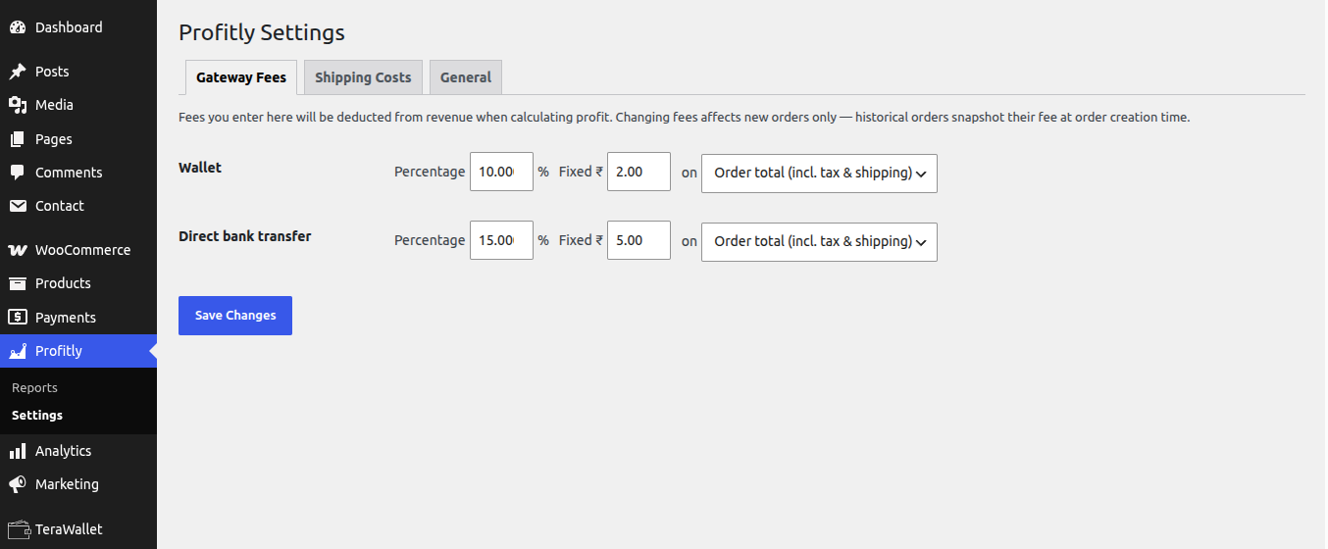The image size is (1328, 549).
Task: Click the Wallet gateway label
Action: (200, 168)
